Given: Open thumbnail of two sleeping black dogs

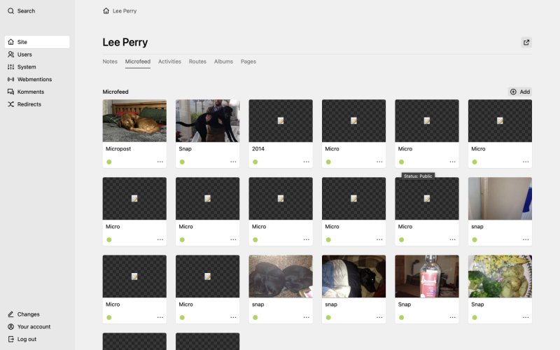Looking at the screenshot, I should pyautogui.click(x=281, y=276).
